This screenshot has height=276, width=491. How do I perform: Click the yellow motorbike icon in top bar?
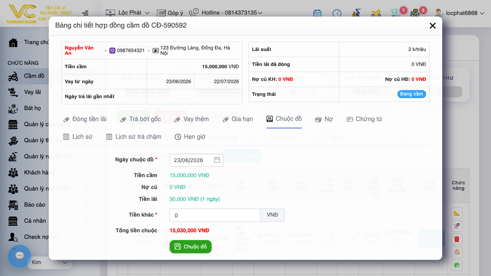(376, 13)
